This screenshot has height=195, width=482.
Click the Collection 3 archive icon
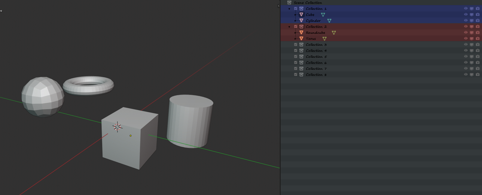click(x=301, y=44)
